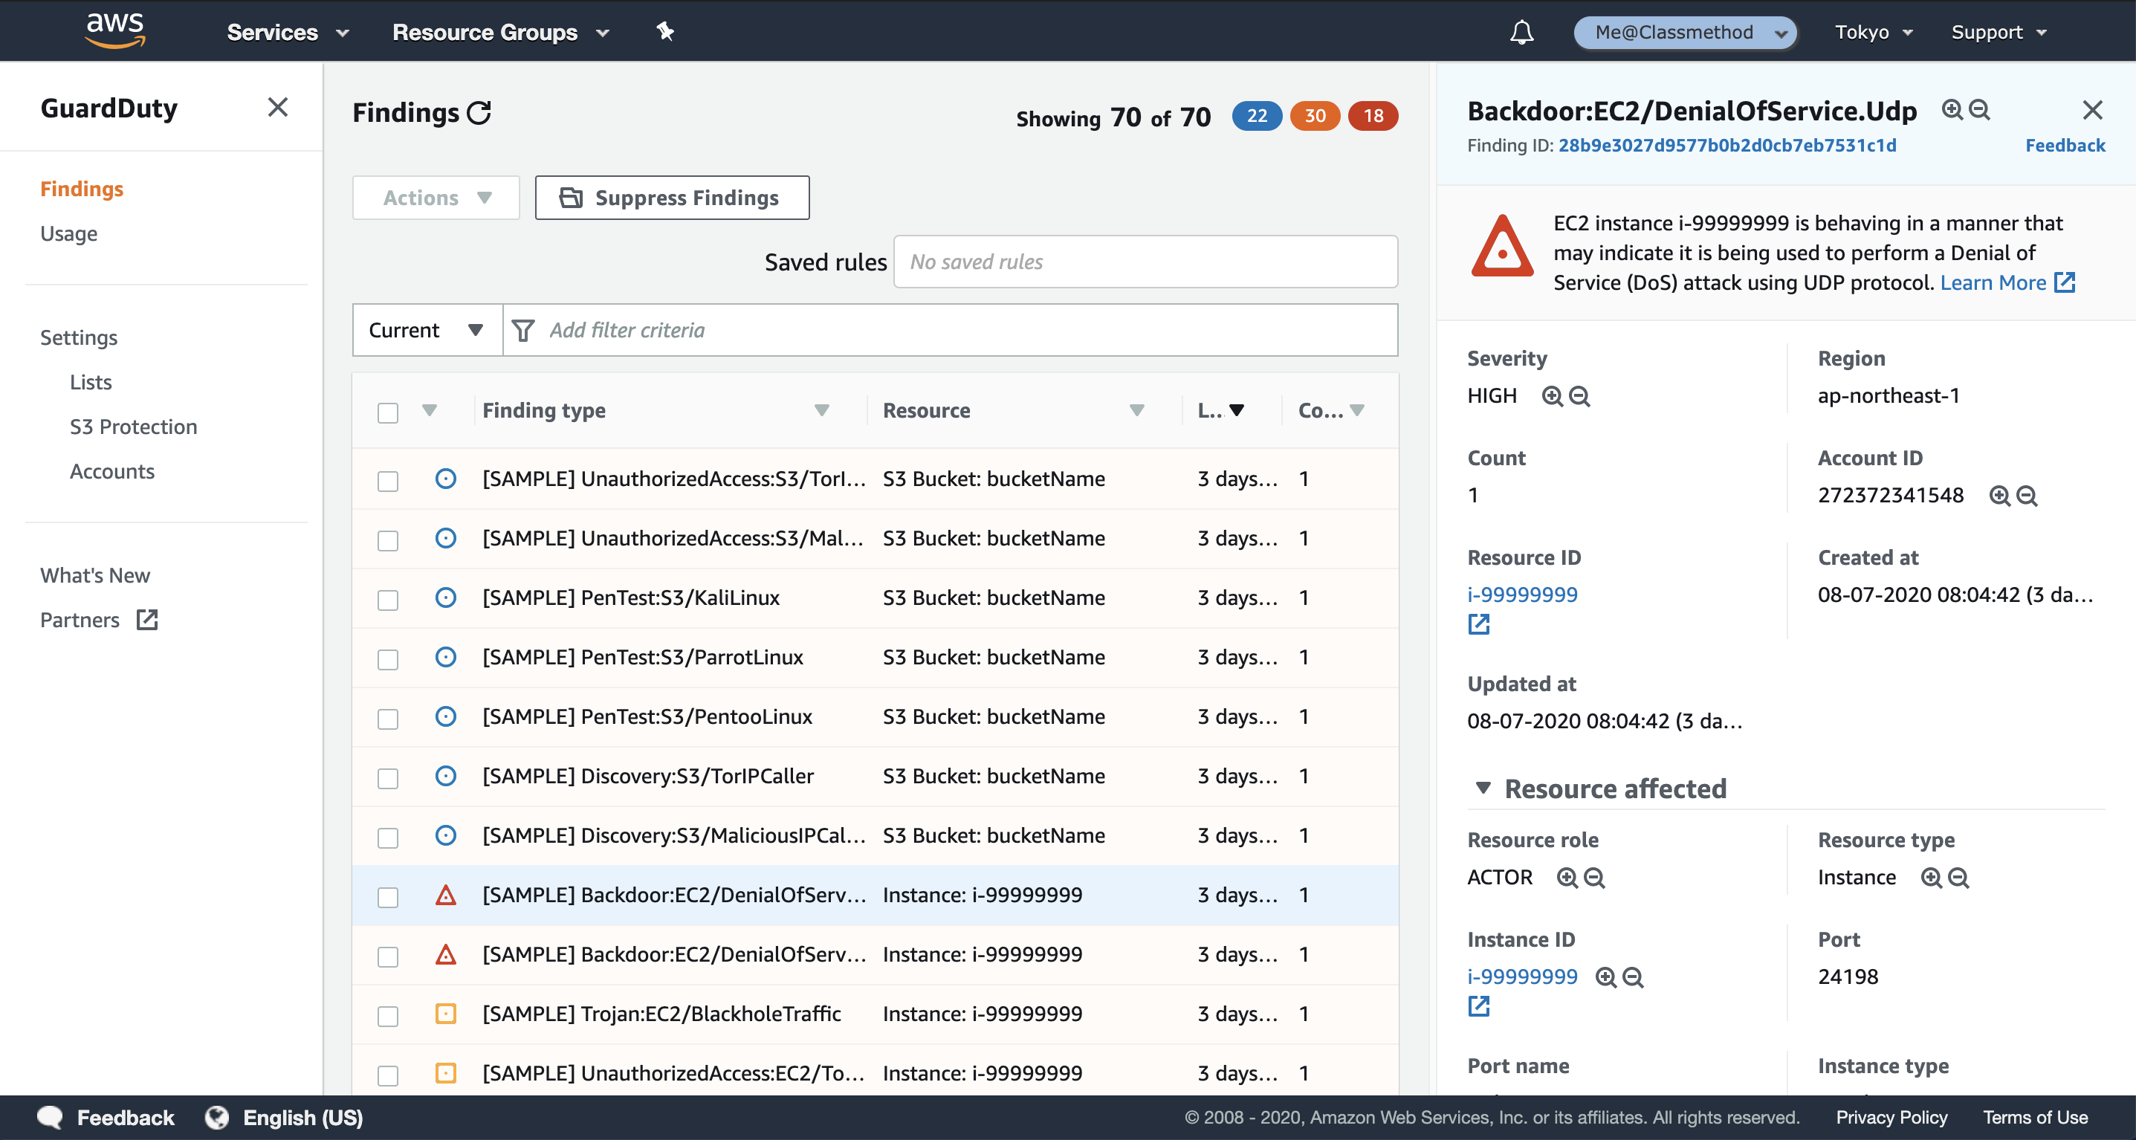Check the UnauthorizedAccess:S3/TorI... row checkbox
The height and width of the screenshot is (1140, 2136).
(388, 481)
